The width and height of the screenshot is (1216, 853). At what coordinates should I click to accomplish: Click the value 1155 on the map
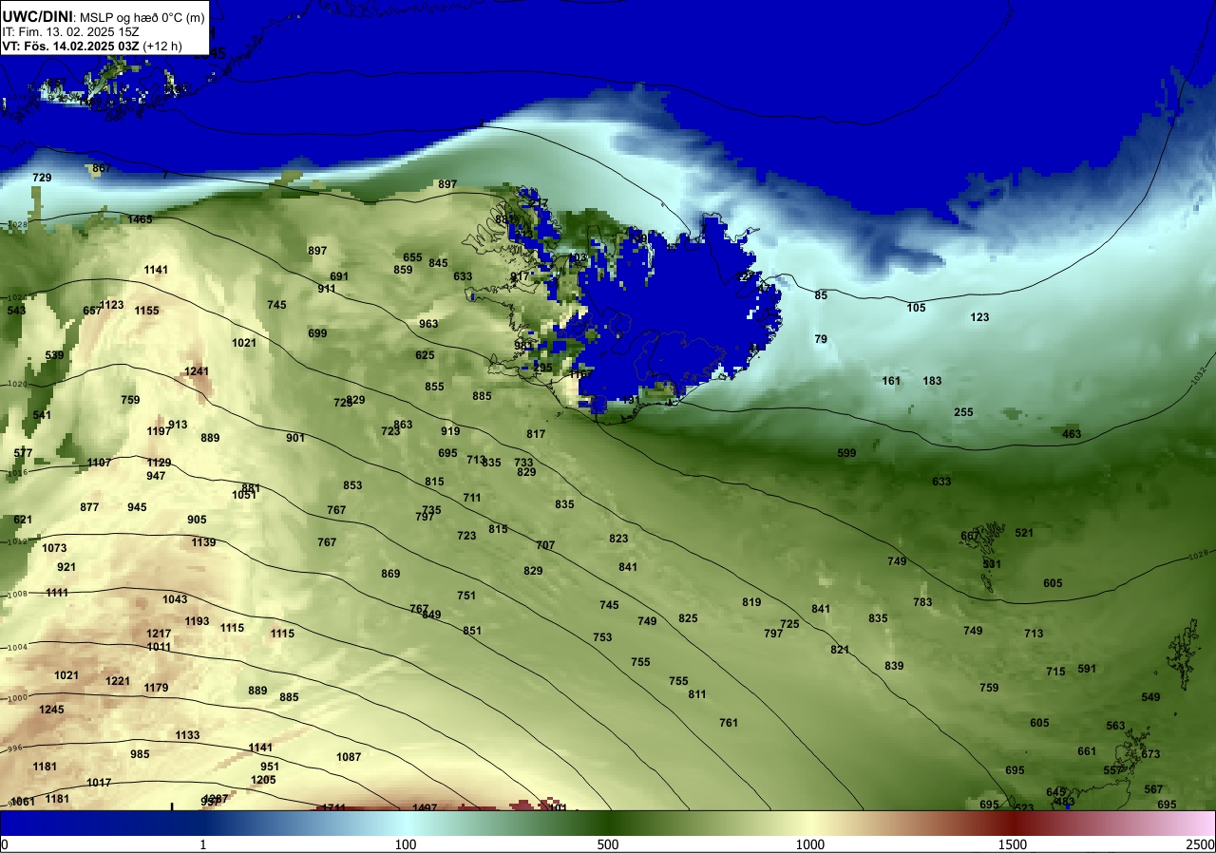click(146, 311)
